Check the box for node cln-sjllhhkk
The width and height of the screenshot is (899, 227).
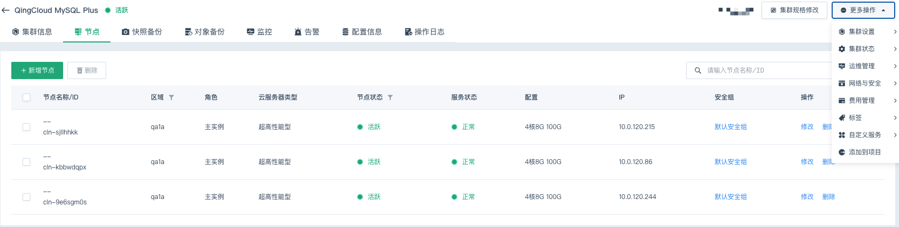pyautogui.click(x=26, y=127)
